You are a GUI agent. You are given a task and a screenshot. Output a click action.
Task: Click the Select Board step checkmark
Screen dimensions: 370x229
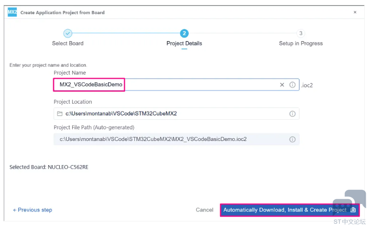[x=68, y=34]
